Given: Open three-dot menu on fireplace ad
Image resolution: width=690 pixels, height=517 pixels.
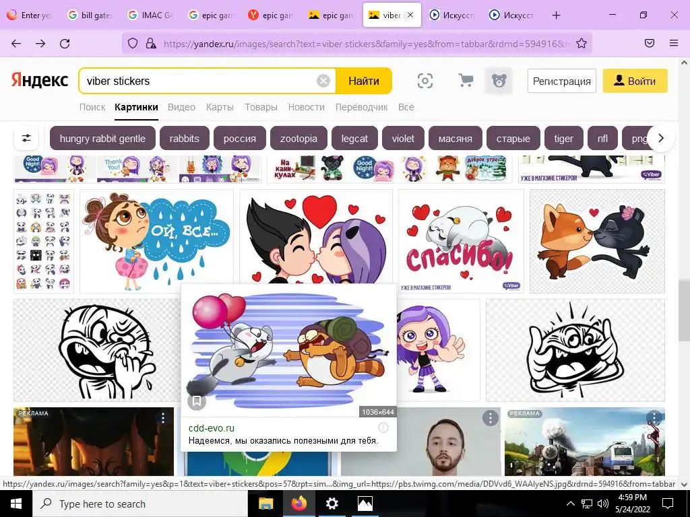Looking at the screenshot, I should click(163, 417).
